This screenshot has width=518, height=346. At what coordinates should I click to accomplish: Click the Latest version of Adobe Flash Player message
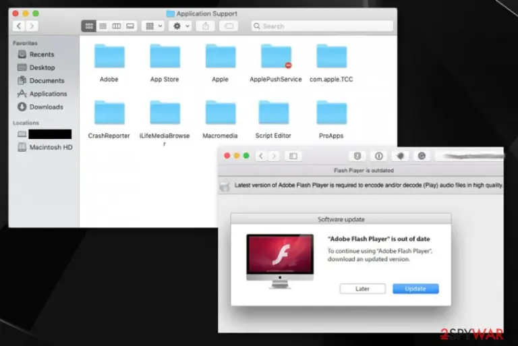click(368, 185)
